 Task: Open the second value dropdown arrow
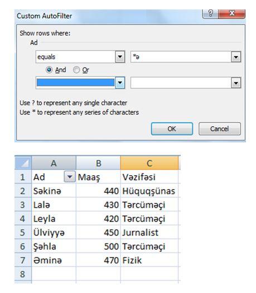click(x=236, y=83)
